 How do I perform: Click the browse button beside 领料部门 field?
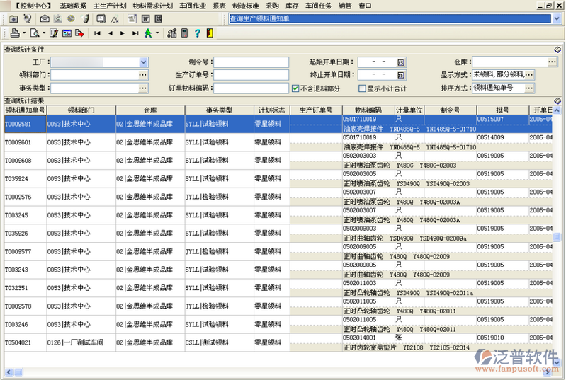click(x=143, y=75)
